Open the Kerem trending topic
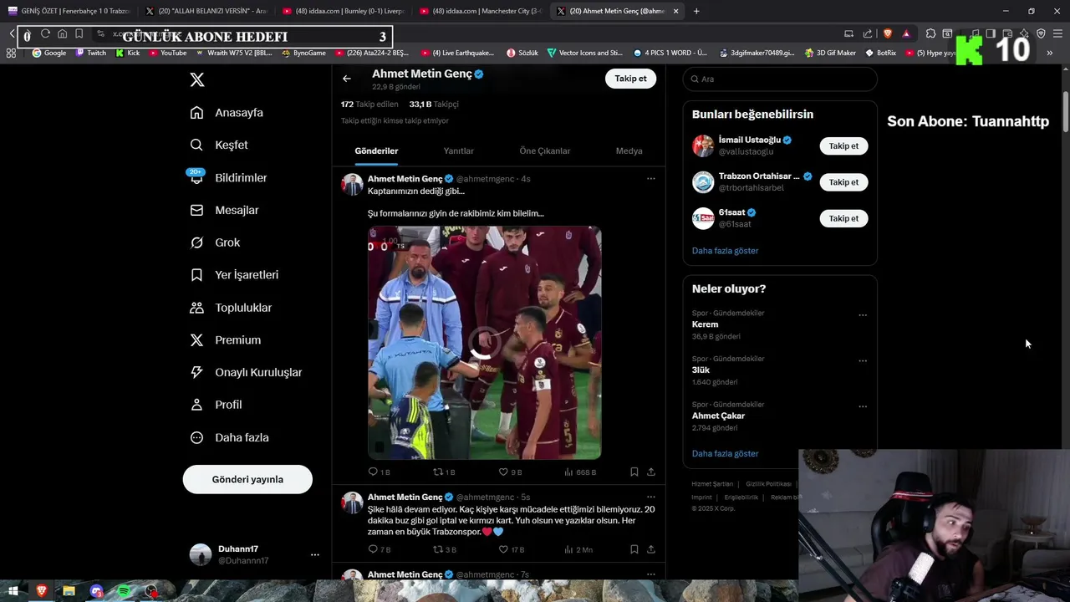 point(705,324)
